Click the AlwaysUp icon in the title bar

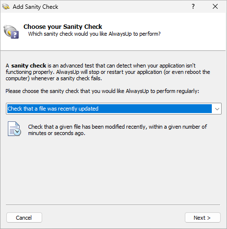(6, 7)
